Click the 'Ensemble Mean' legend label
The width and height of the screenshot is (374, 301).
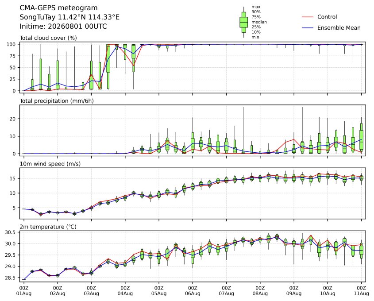339,28
